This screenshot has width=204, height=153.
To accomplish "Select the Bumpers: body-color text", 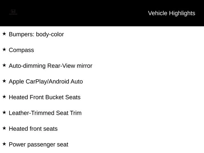I will click(x=36, y=34).
